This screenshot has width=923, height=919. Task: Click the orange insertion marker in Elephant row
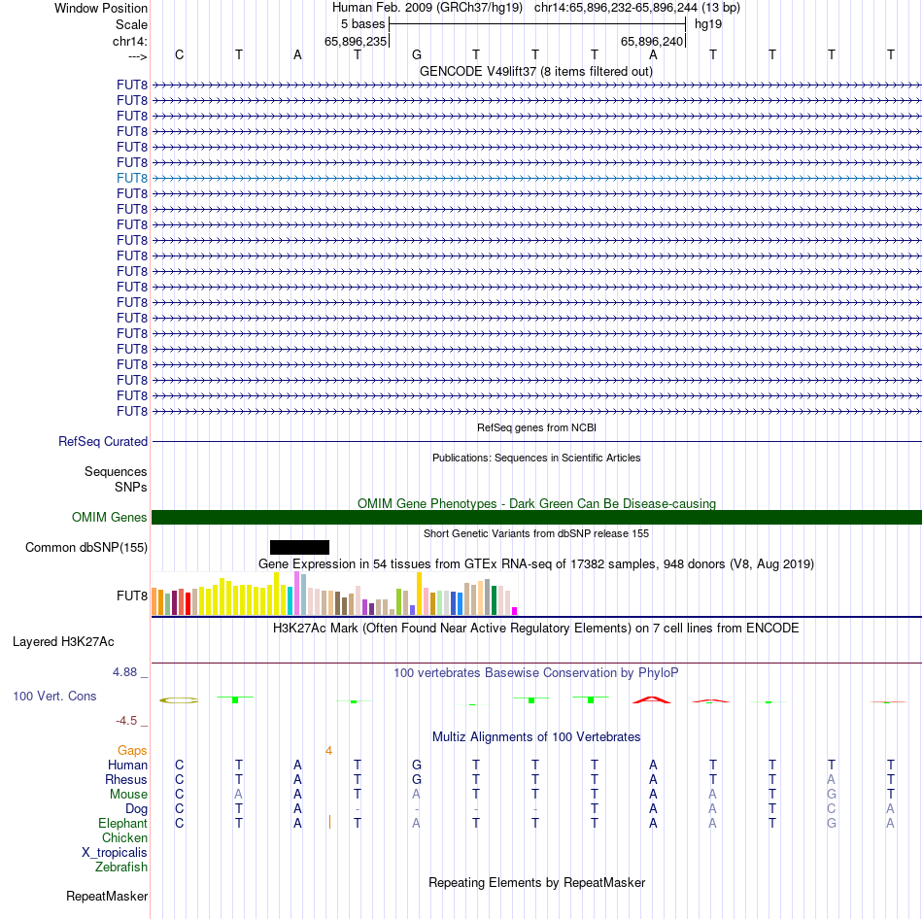click(x=329, y=822)
